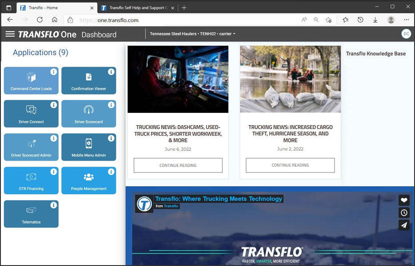This screenshot has height=266, width=415.
Task: Open the increased cargo theft article headline
Action: (x=290, y=134)
